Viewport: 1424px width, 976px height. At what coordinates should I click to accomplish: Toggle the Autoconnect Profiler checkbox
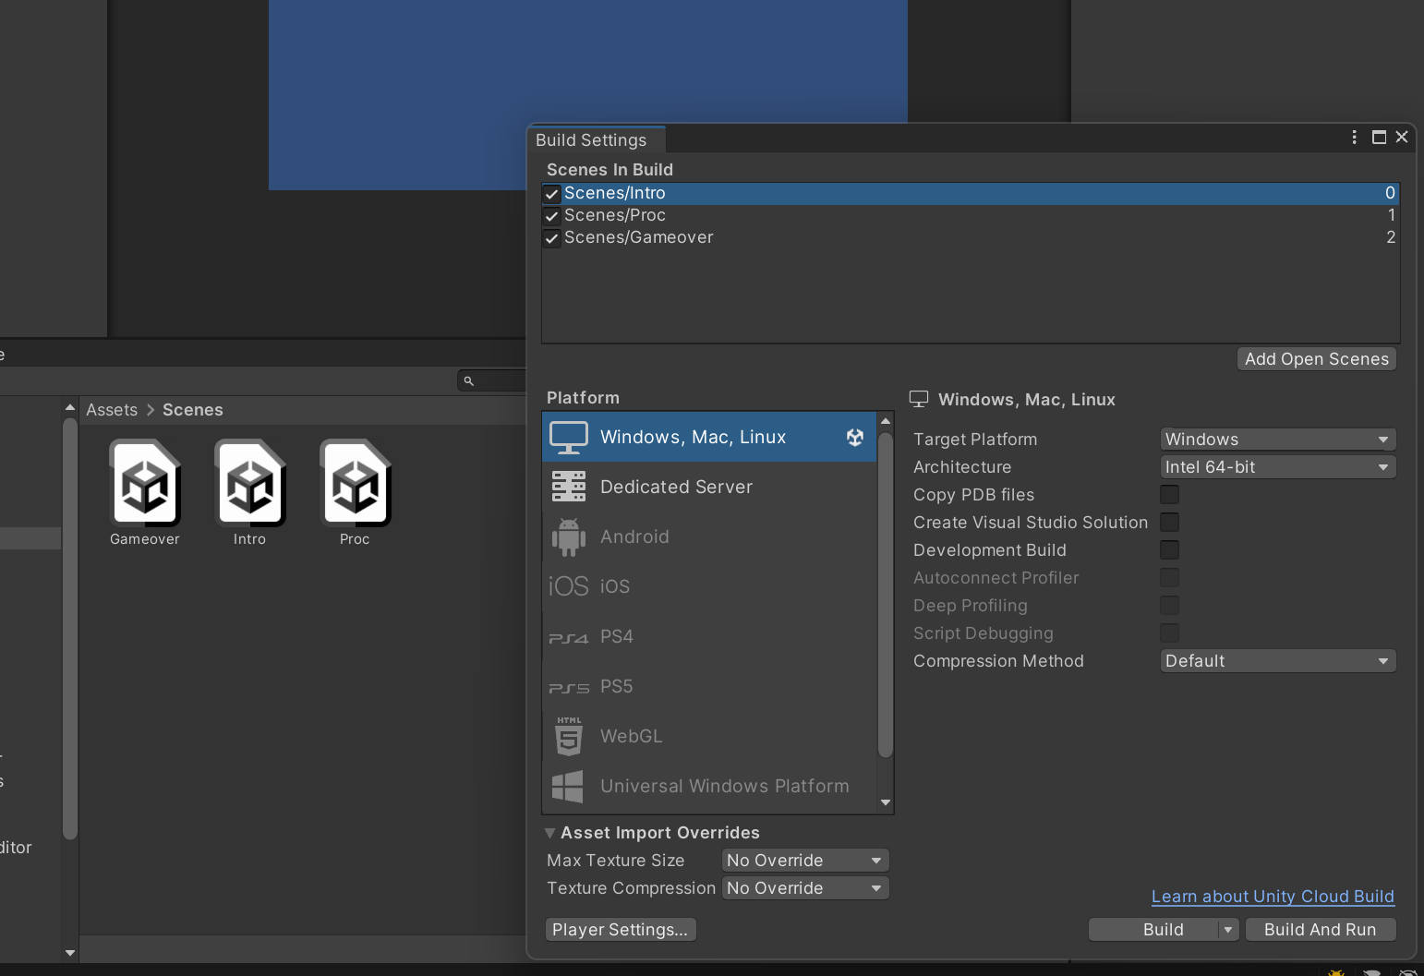pyautogui.click(x=1169, y=578)
